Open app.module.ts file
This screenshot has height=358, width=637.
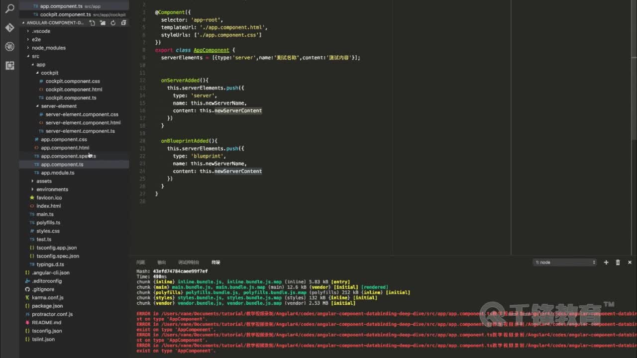click(57, 173)
